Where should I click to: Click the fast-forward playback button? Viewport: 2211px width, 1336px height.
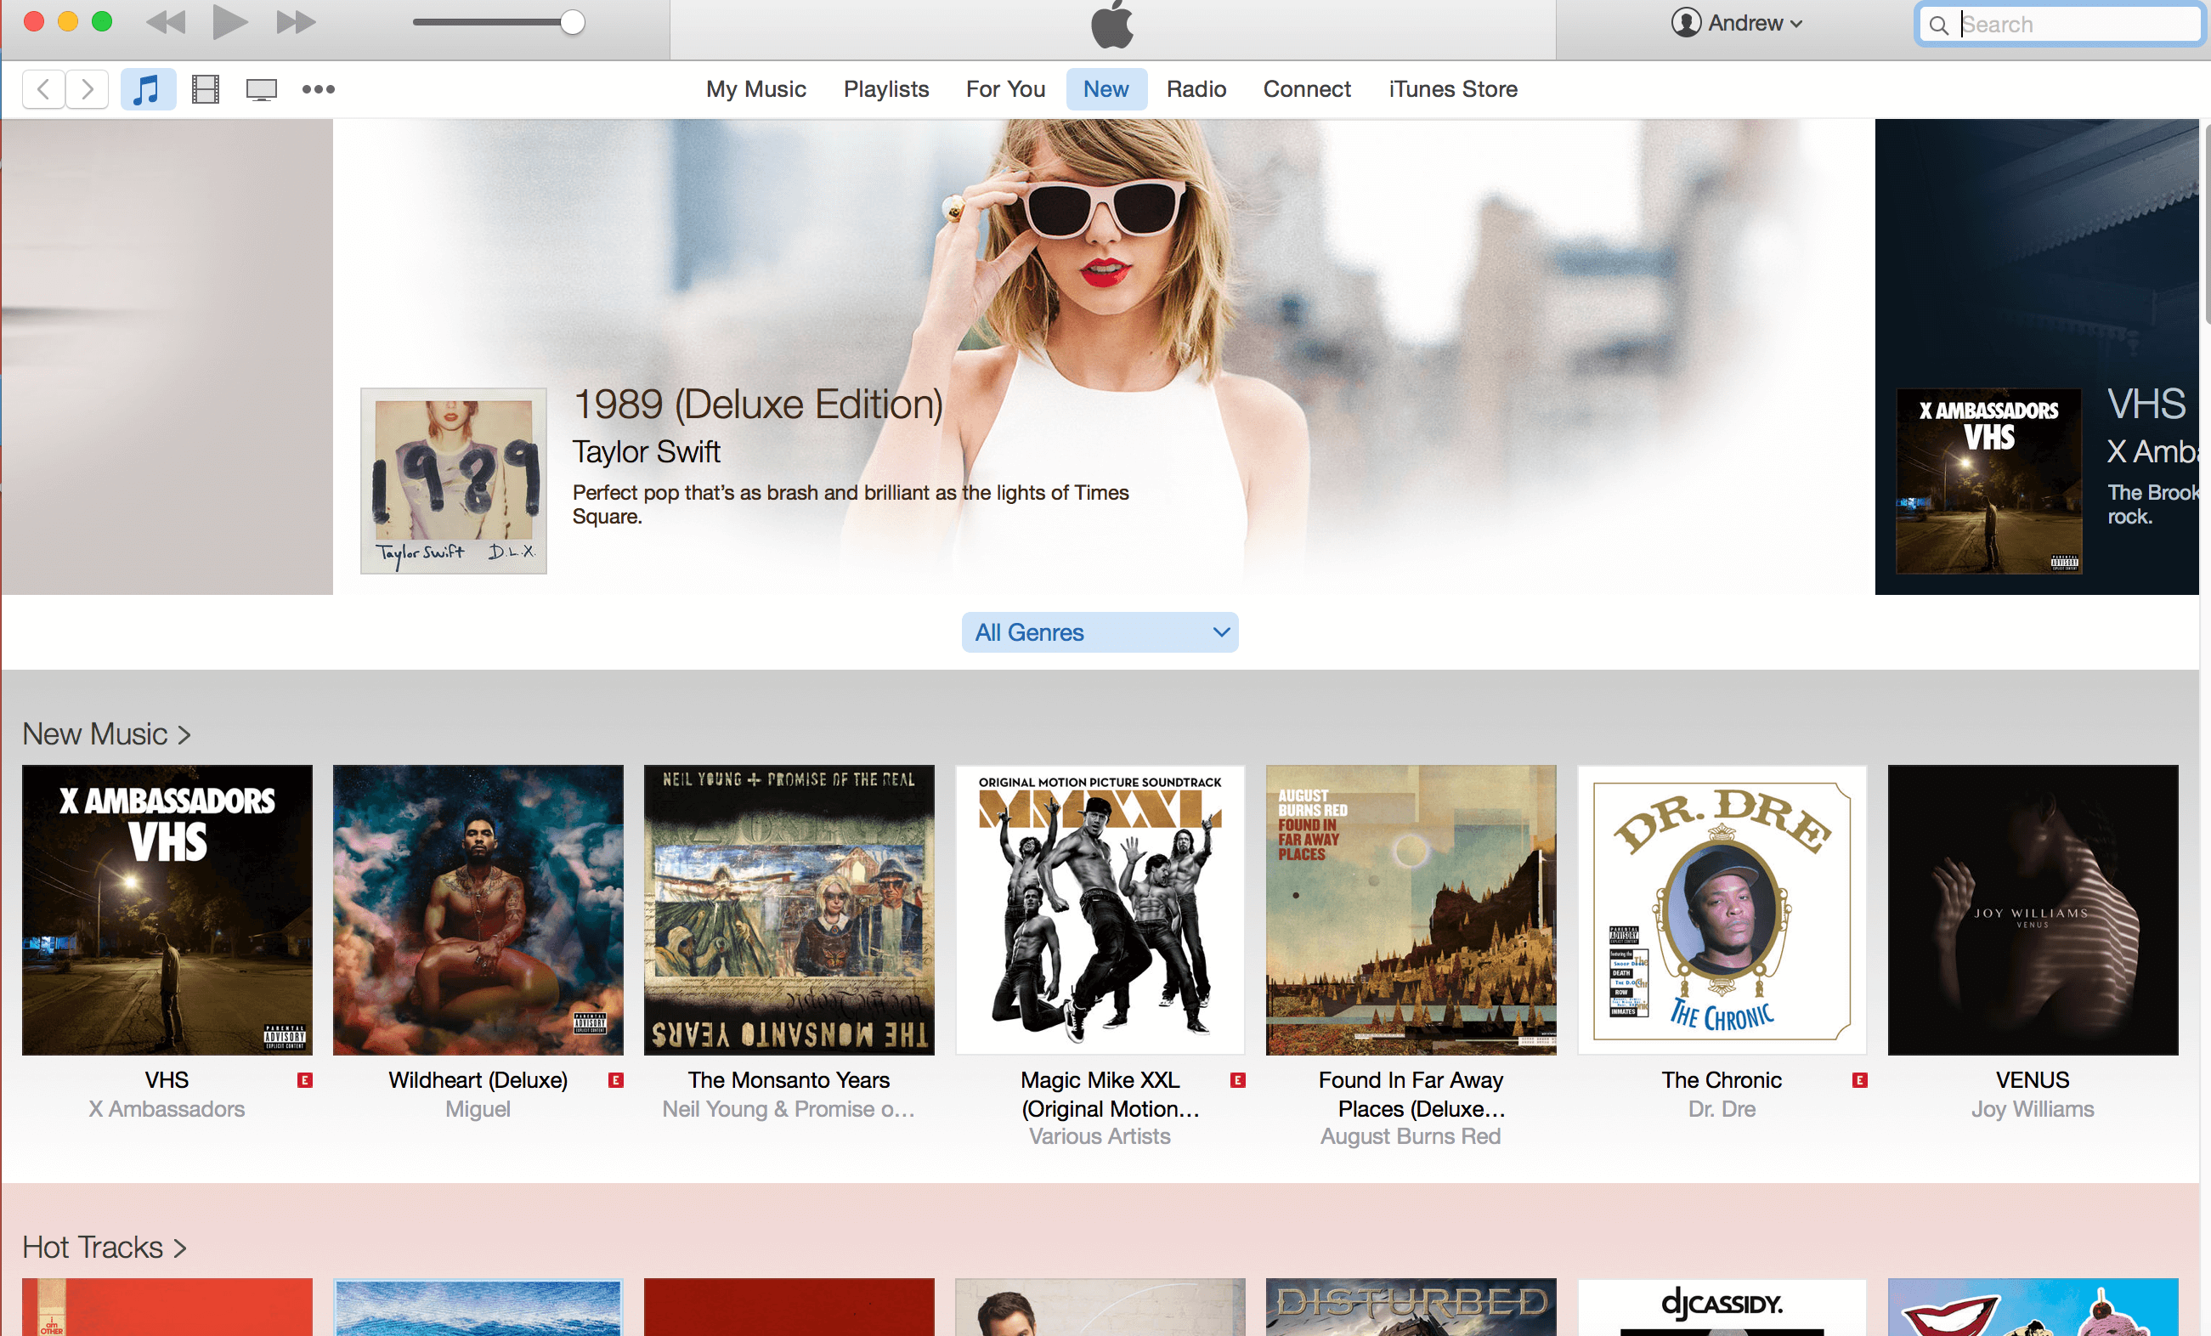point(296,22)
